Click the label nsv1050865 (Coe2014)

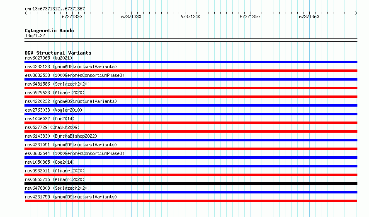(x=50, y=162)
